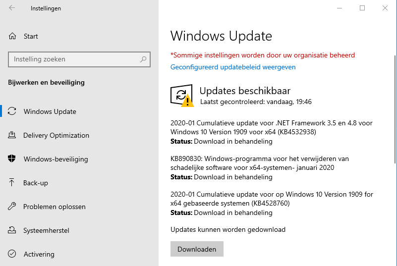The width and height of the screenshot is (397, 266).
Task: Click the Activering checkmark icon
Action: pos(12,254)
